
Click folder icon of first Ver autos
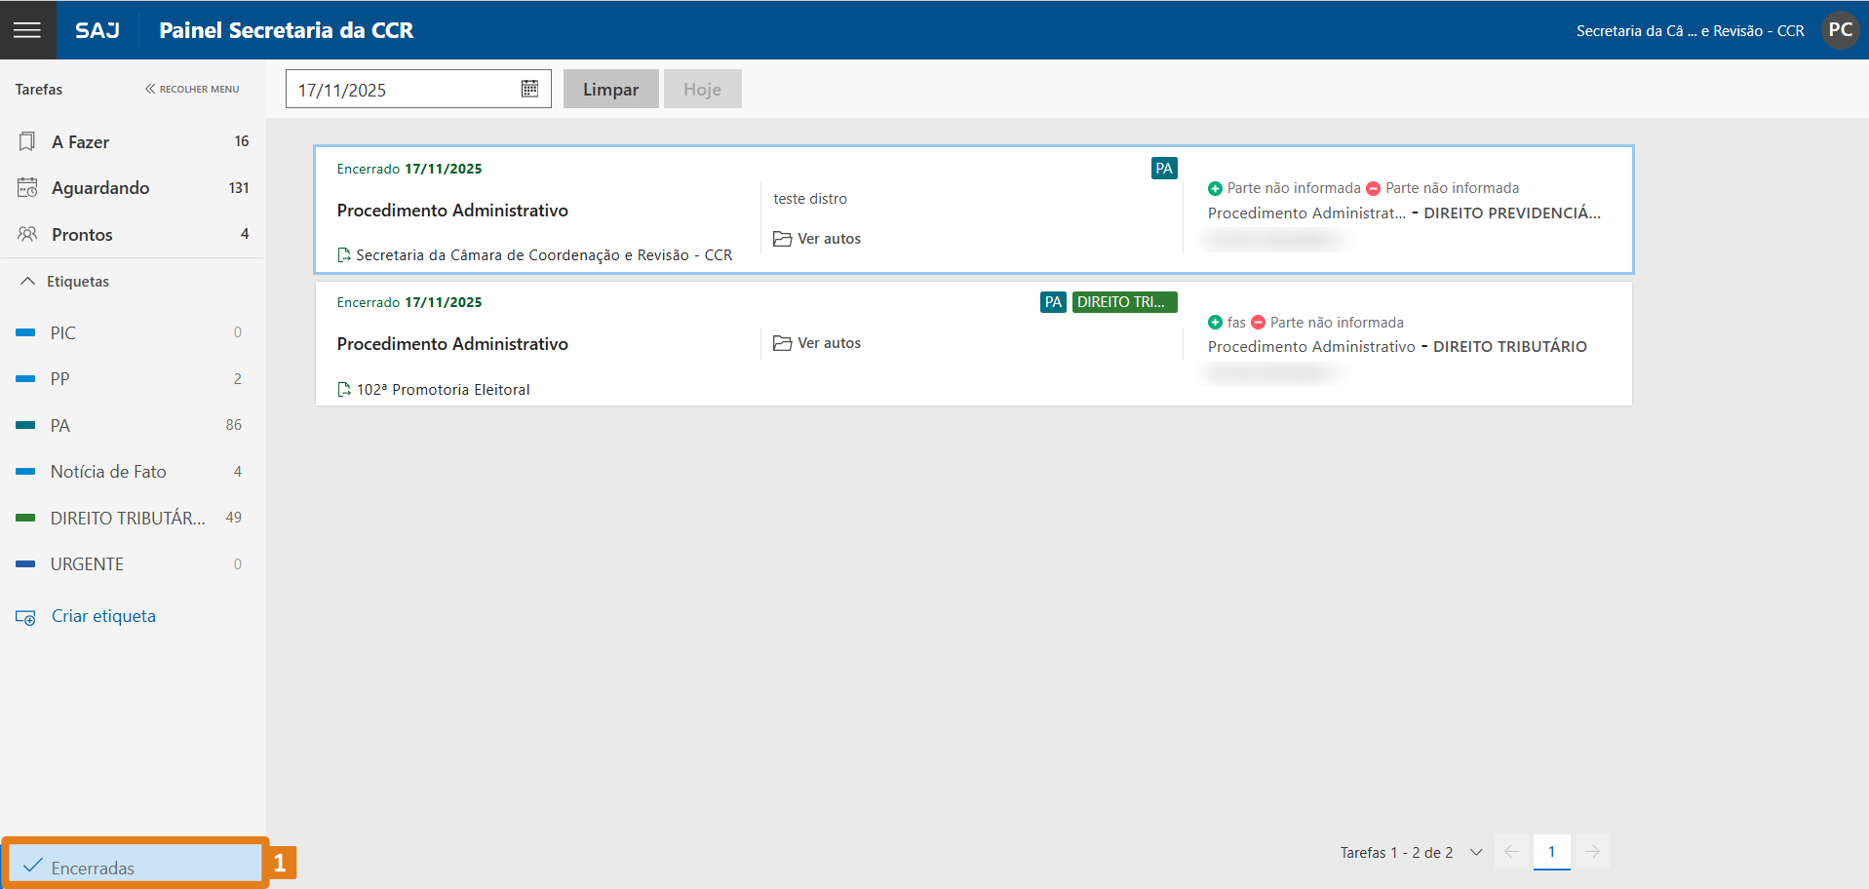(x=782, y=239)
